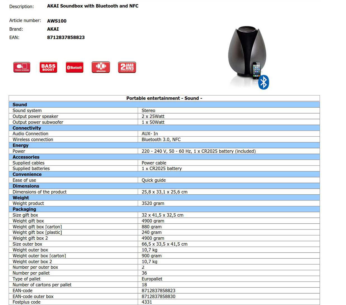Viewport: 346px width, 305px height.
Task: Click the Number per outer box label
Action: pyautogui.click(x=35, y=267)
